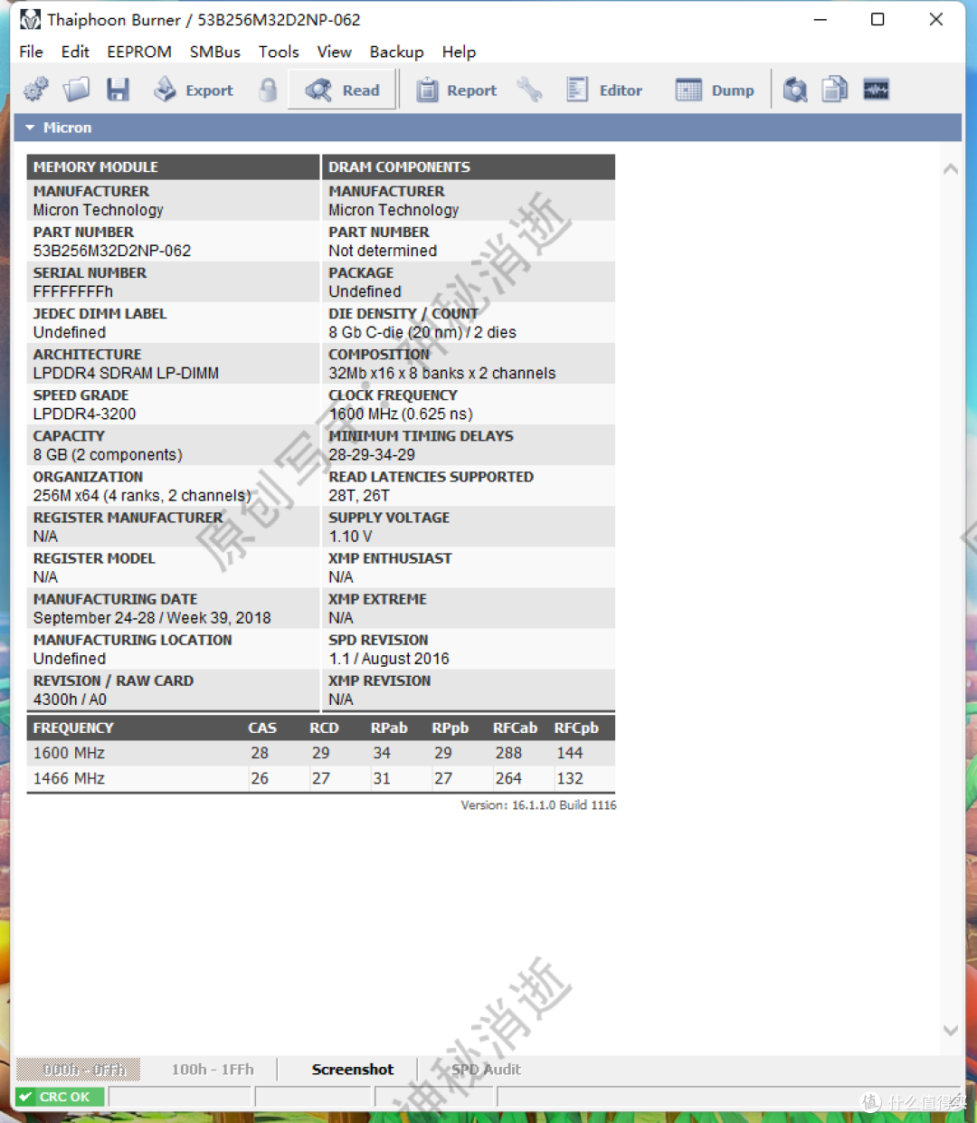The width and height of the screenshot is (977, 1123).
Task: Click the 1.1 / August 2016 SPD revision
Action: (389, 658)
